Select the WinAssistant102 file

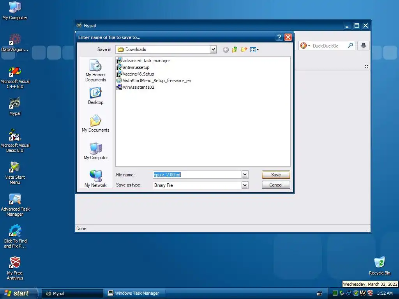(x=135, y=87)
